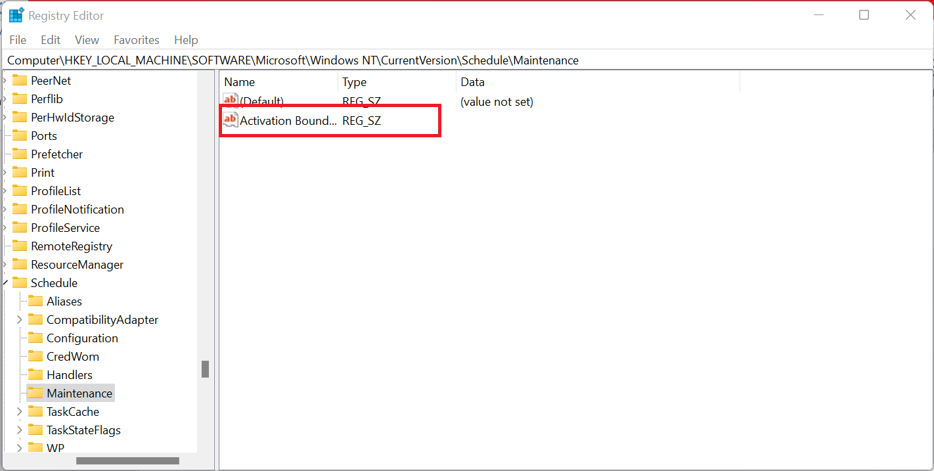Click the TaskStateFlags folder icon

tap(35, 430)
